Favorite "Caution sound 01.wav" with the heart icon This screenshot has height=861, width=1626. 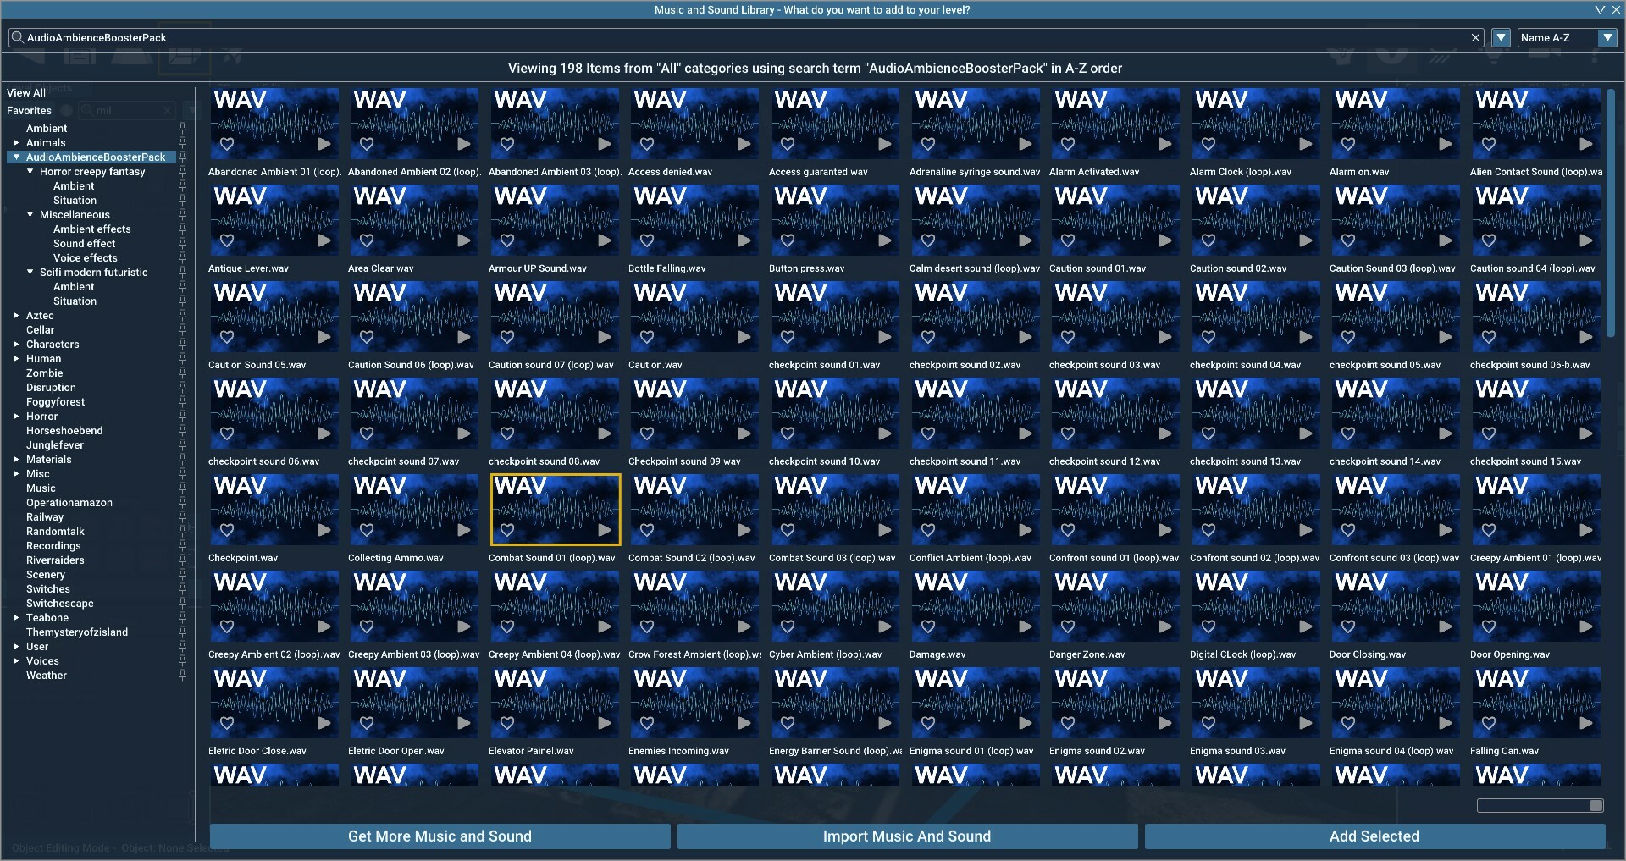coord(1068,241)
